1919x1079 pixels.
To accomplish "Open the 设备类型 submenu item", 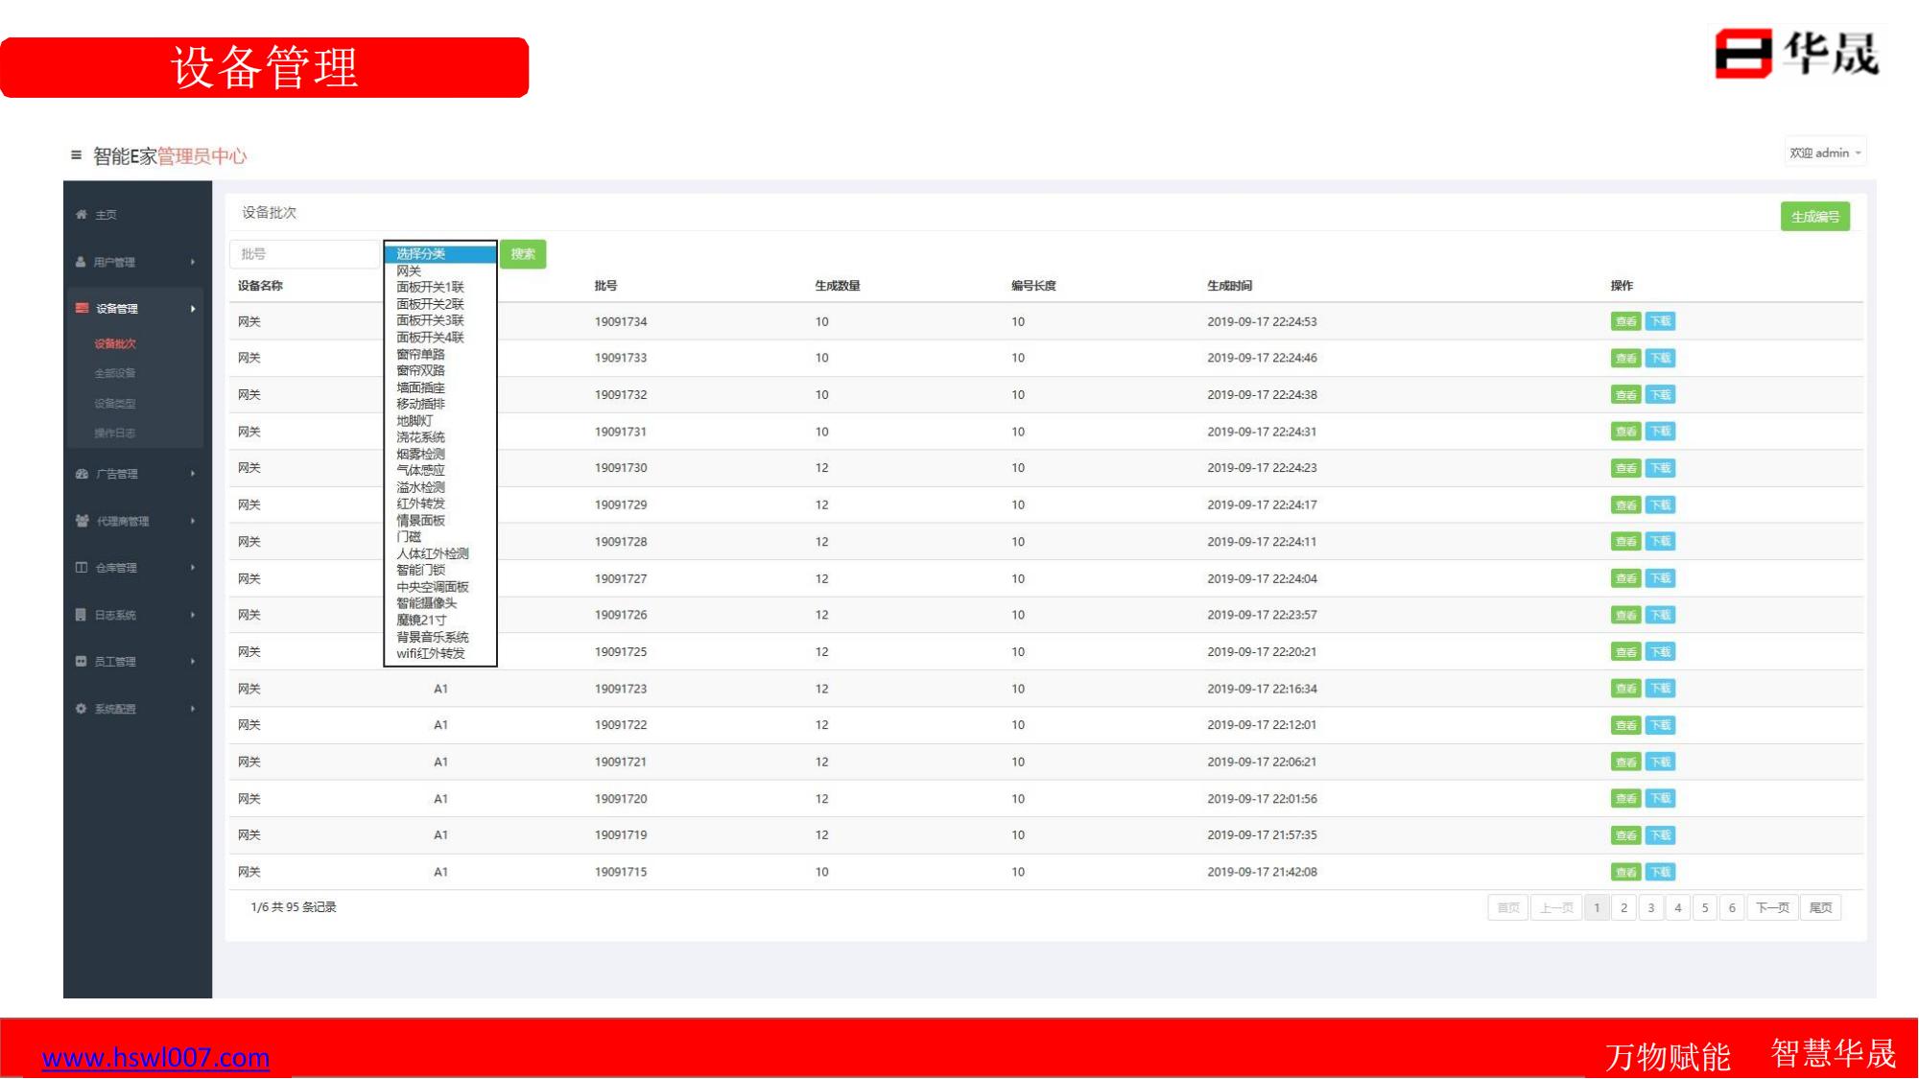I will coord(115,404).
